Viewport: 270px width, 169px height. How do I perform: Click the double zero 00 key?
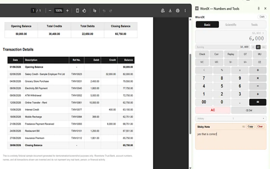204,102
